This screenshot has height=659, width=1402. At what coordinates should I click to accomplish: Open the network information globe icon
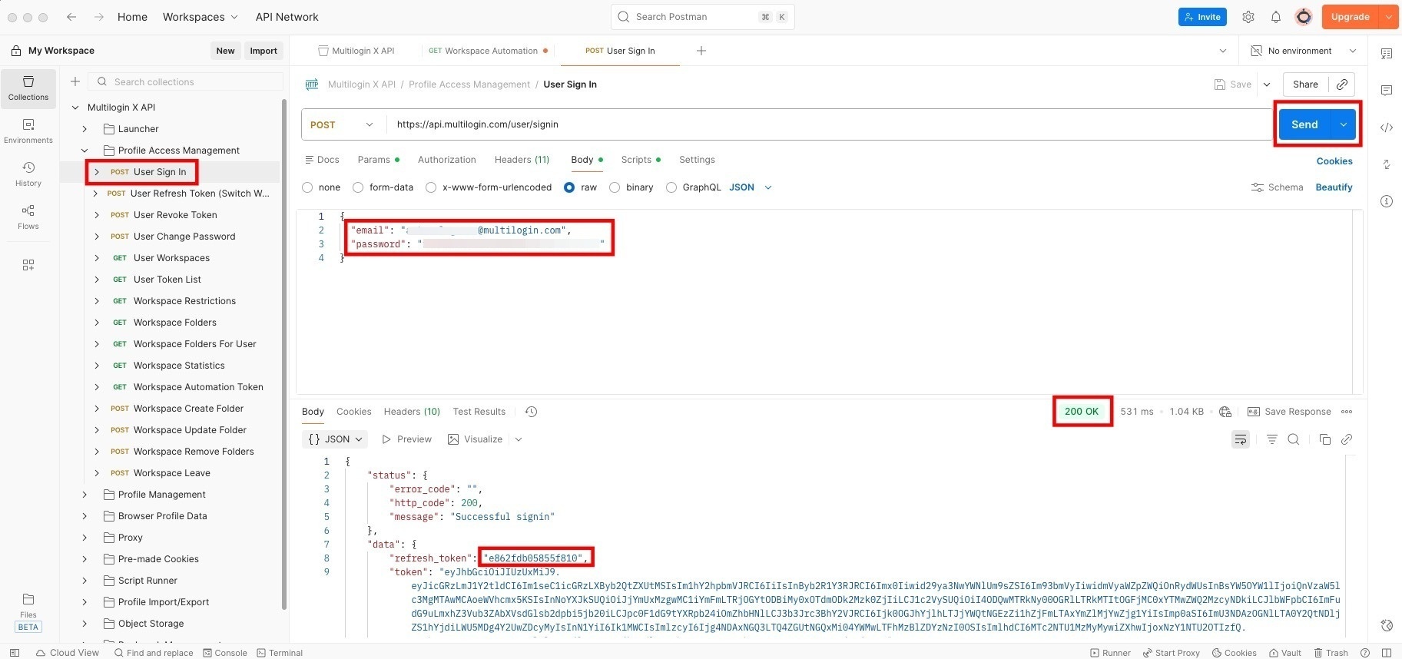point(1225,412)
